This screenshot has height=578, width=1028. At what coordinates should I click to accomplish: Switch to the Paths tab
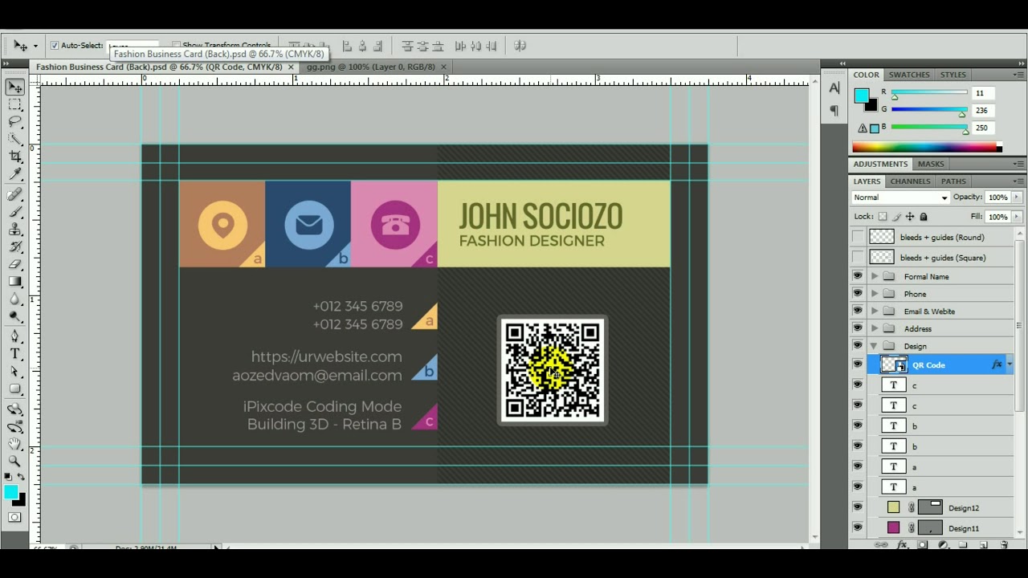click(x=953, y=181)
